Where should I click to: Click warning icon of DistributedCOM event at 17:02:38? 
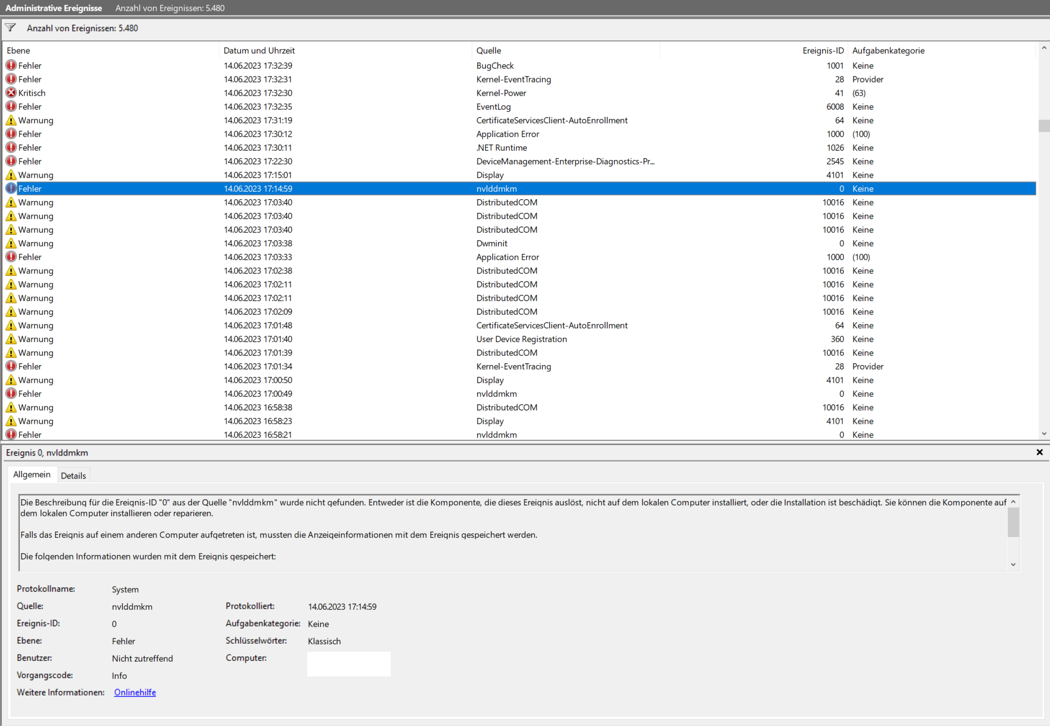point(11,271)
